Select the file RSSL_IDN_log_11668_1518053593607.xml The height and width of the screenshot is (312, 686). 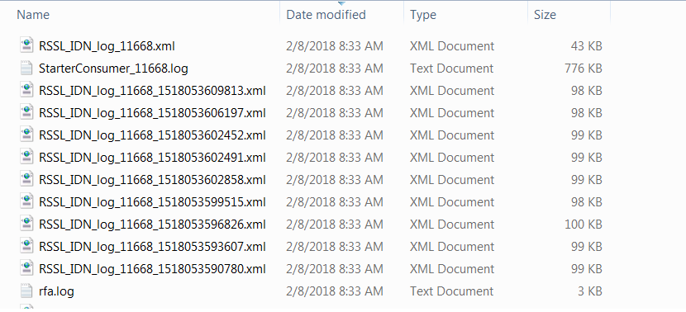coord(152,247)
